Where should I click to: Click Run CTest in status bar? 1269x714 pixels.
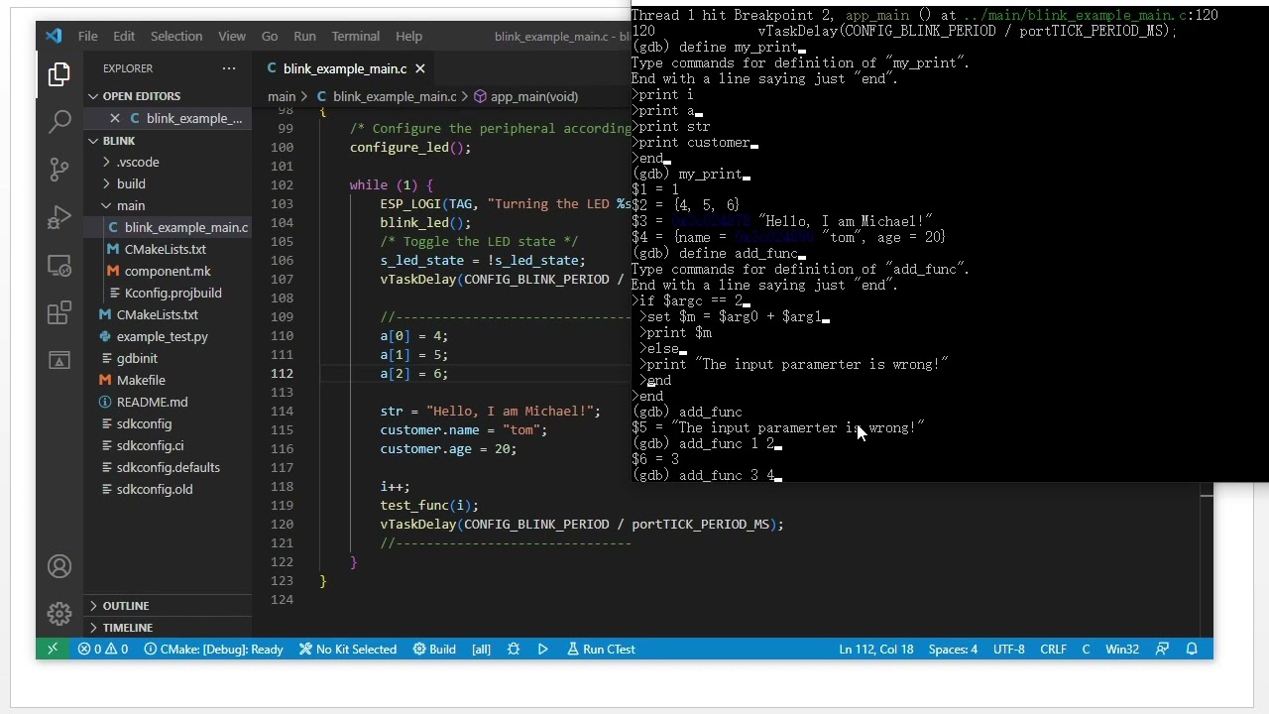tap(602, 649)
